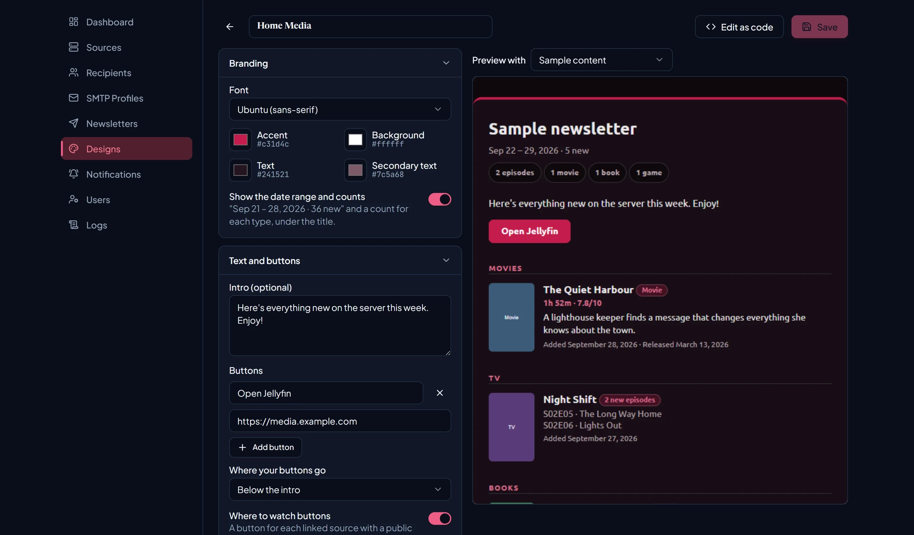Collapse the Text and buttons section
The image size is (914, 535).
[x=446, y=261]
